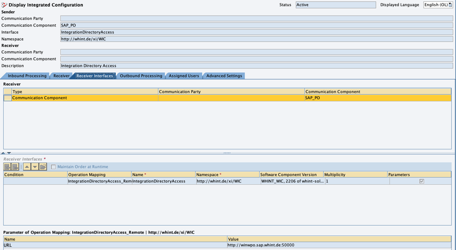Click the Sender Communication Component field SAP_PO
The image size is (456, 250).
click(x=256, y=25)
